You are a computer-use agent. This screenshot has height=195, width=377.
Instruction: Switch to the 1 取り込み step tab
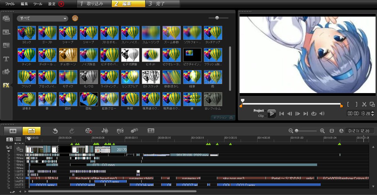tap(94, 4)
